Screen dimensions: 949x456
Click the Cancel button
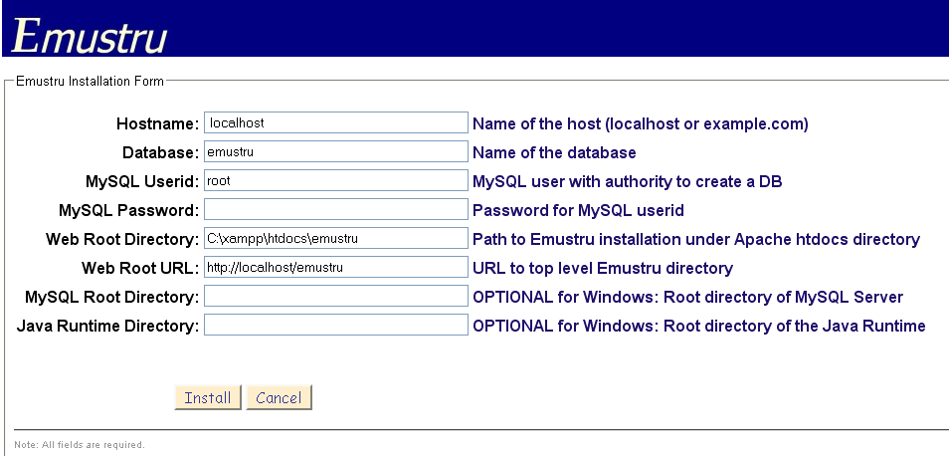(279, 398)
